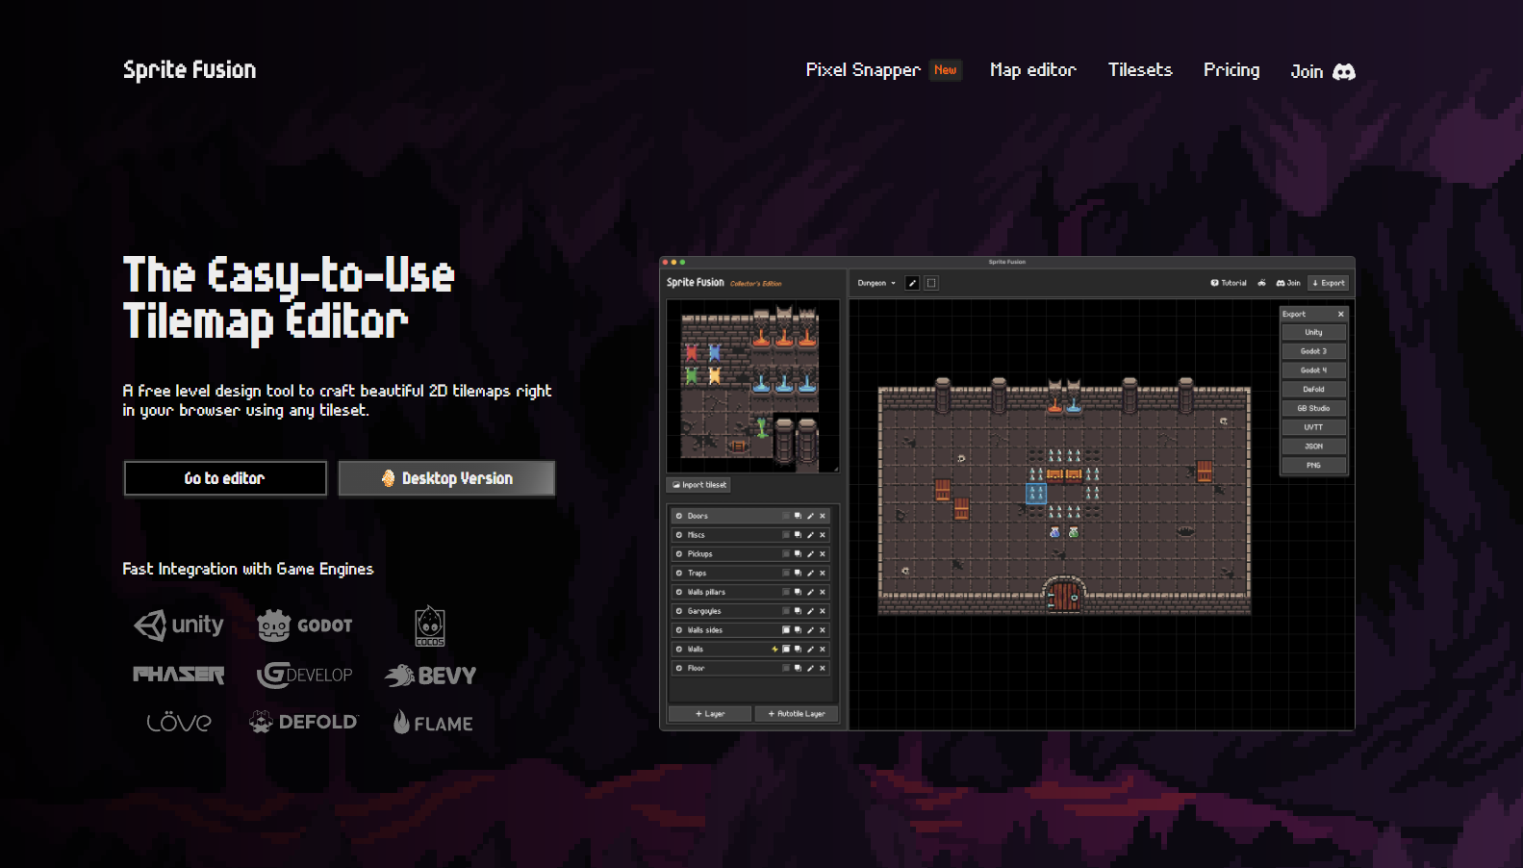Rename the Doors layer with its pencil icon
The image size is (1523, 868).
coord(810,516)
